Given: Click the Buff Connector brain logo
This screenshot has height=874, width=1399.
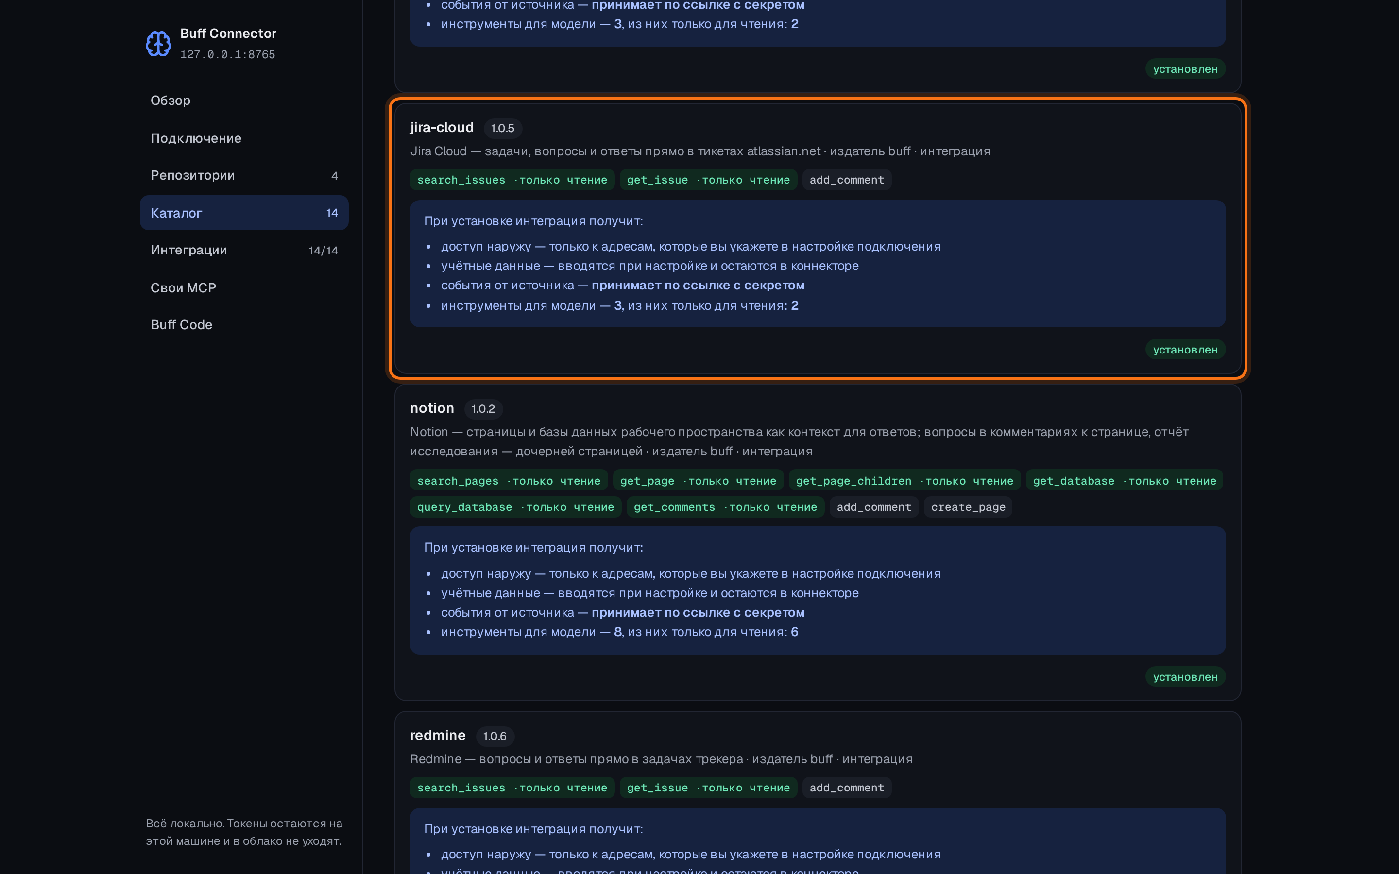Looking at the screenshot, I should (x=158, y=44).
